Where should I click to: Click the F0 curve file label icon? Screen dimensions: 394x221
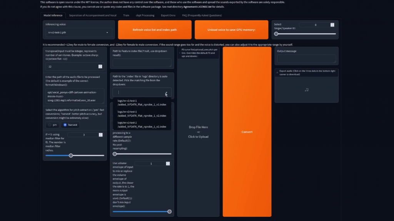tap(180, 53)
